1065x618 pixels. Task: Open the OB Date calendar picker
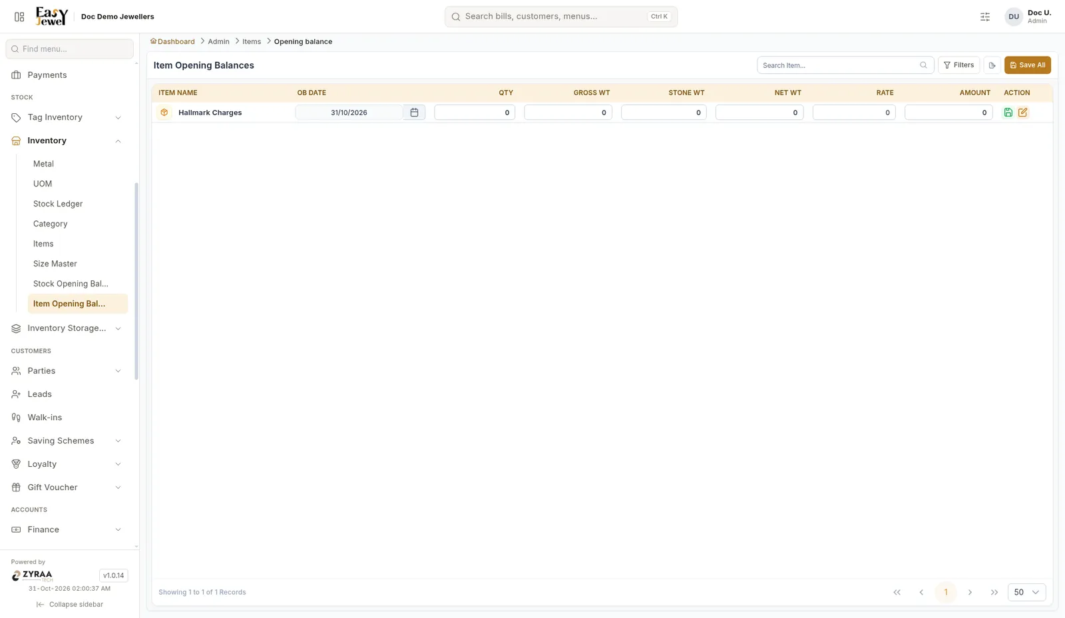(x=414, y=113)
